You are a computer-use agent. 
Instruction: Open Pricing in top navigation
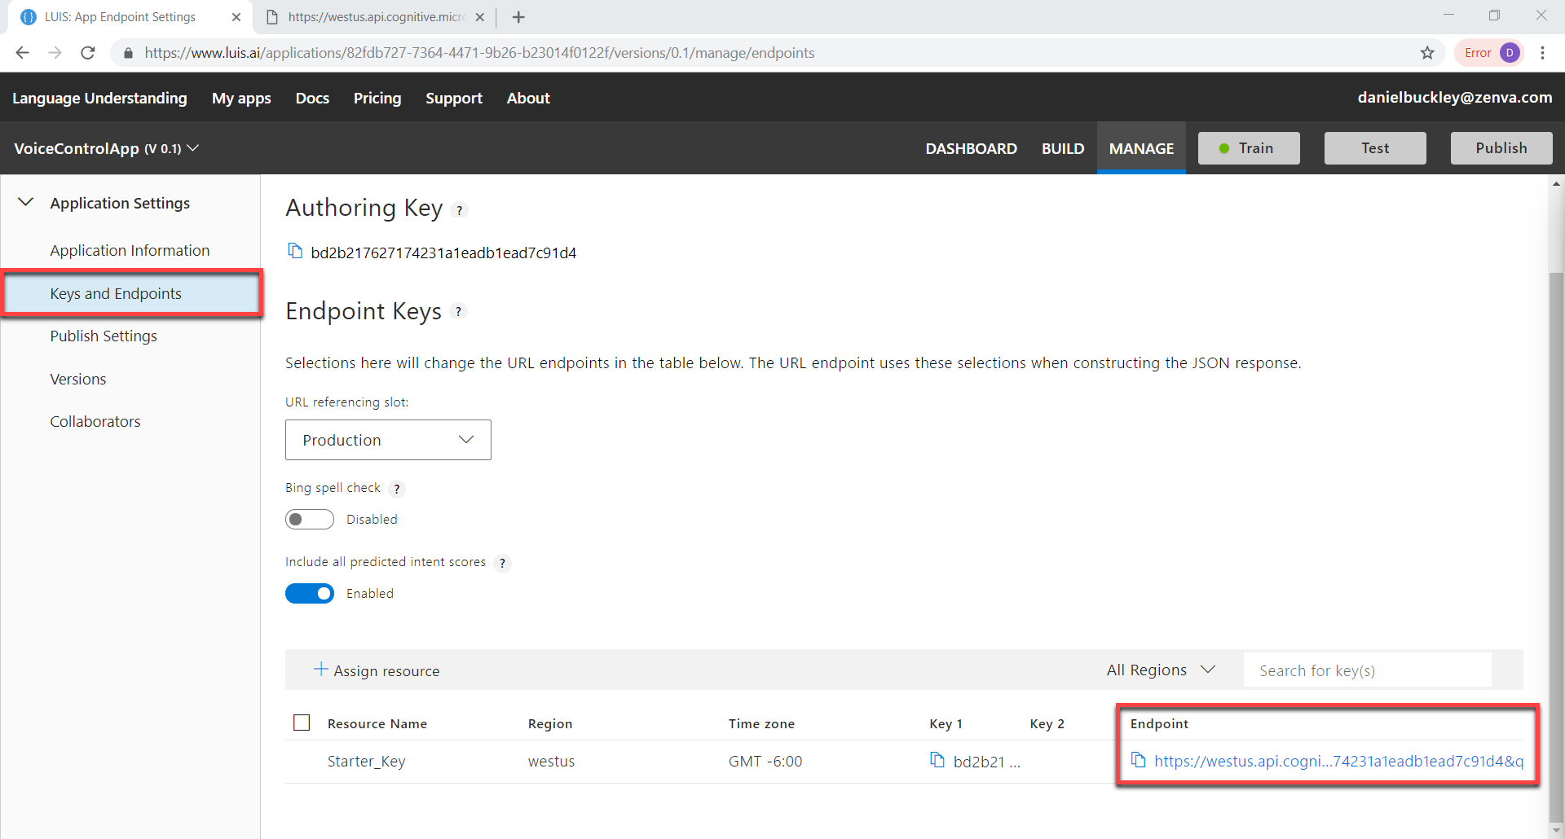click(377, 98)
